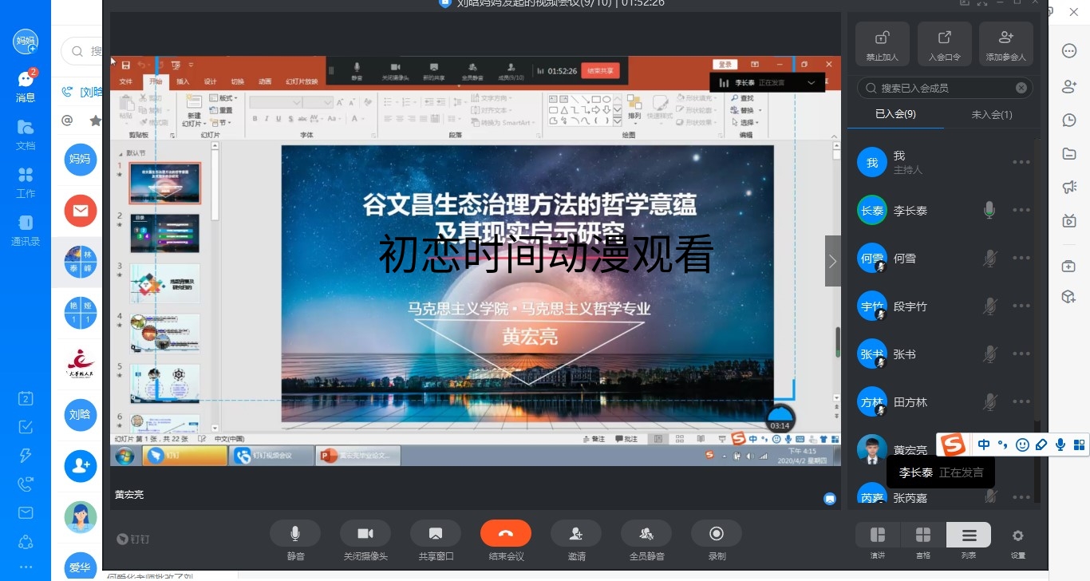Viewport: 1090px width, 581px height.
Task: Click 添加参会人 add participant button
Action: (x=1005, y=43)
